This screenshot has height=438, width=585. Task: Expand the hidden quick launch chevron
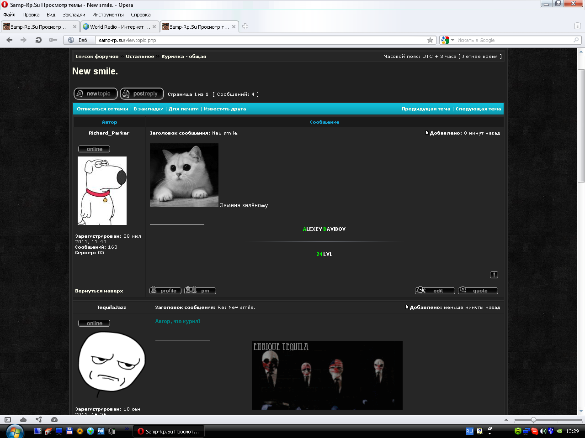click(x=127, y=429)
